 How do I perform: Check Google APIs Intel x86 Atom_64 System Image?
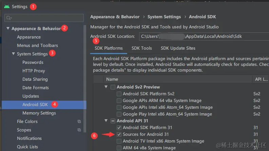pos(119,107)
